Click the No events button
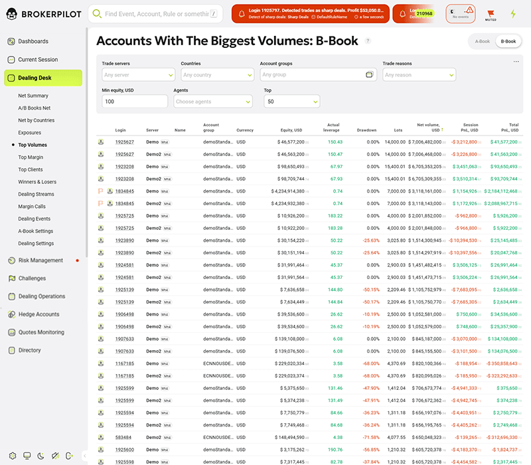531x465 pixels. click(461, 13)
